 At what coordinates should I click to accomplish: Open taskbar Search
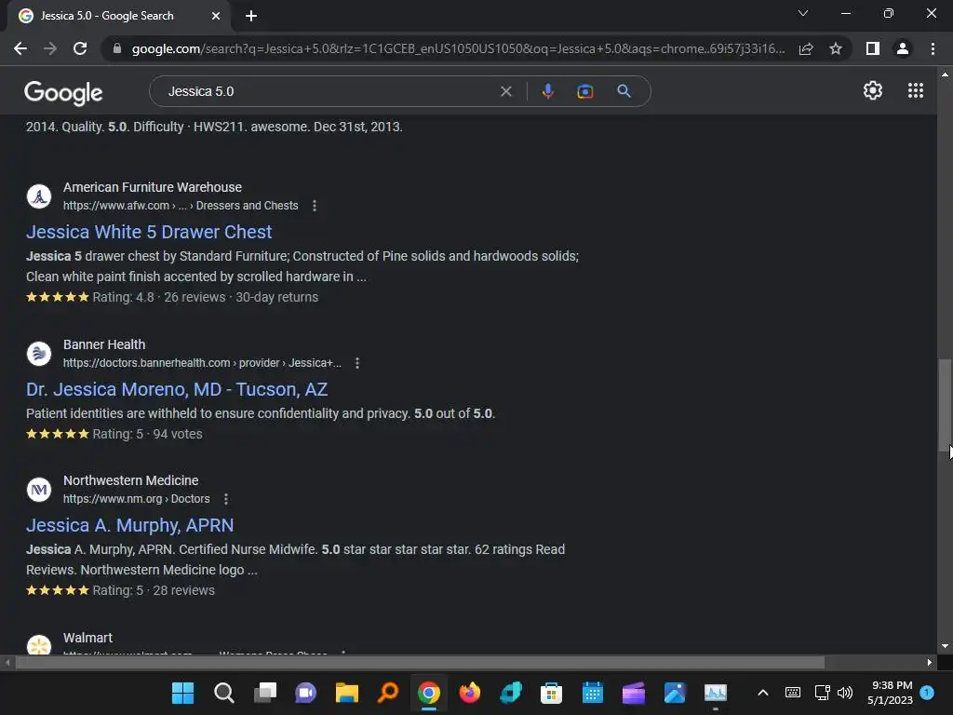pyautogui.click(x=223, y=693)
